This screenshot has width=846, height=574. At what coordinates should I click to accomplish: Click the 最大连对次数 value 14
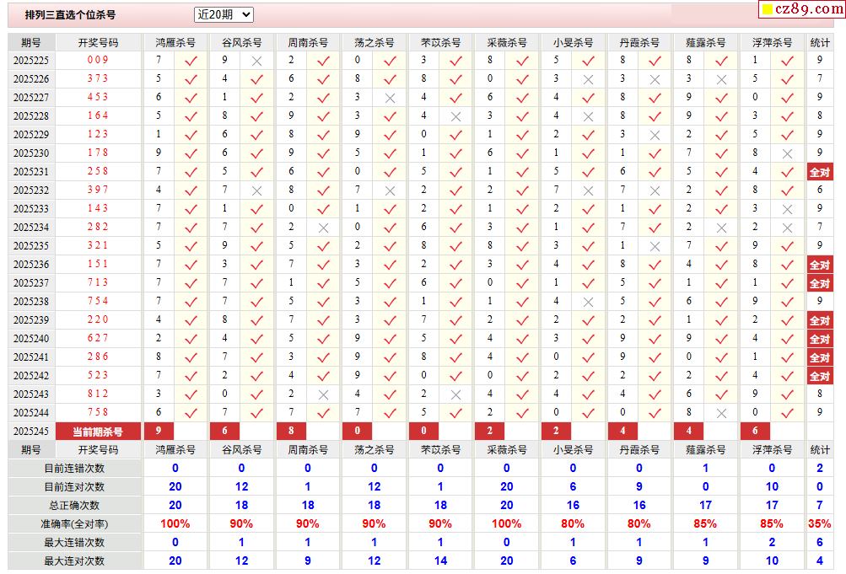440,561
